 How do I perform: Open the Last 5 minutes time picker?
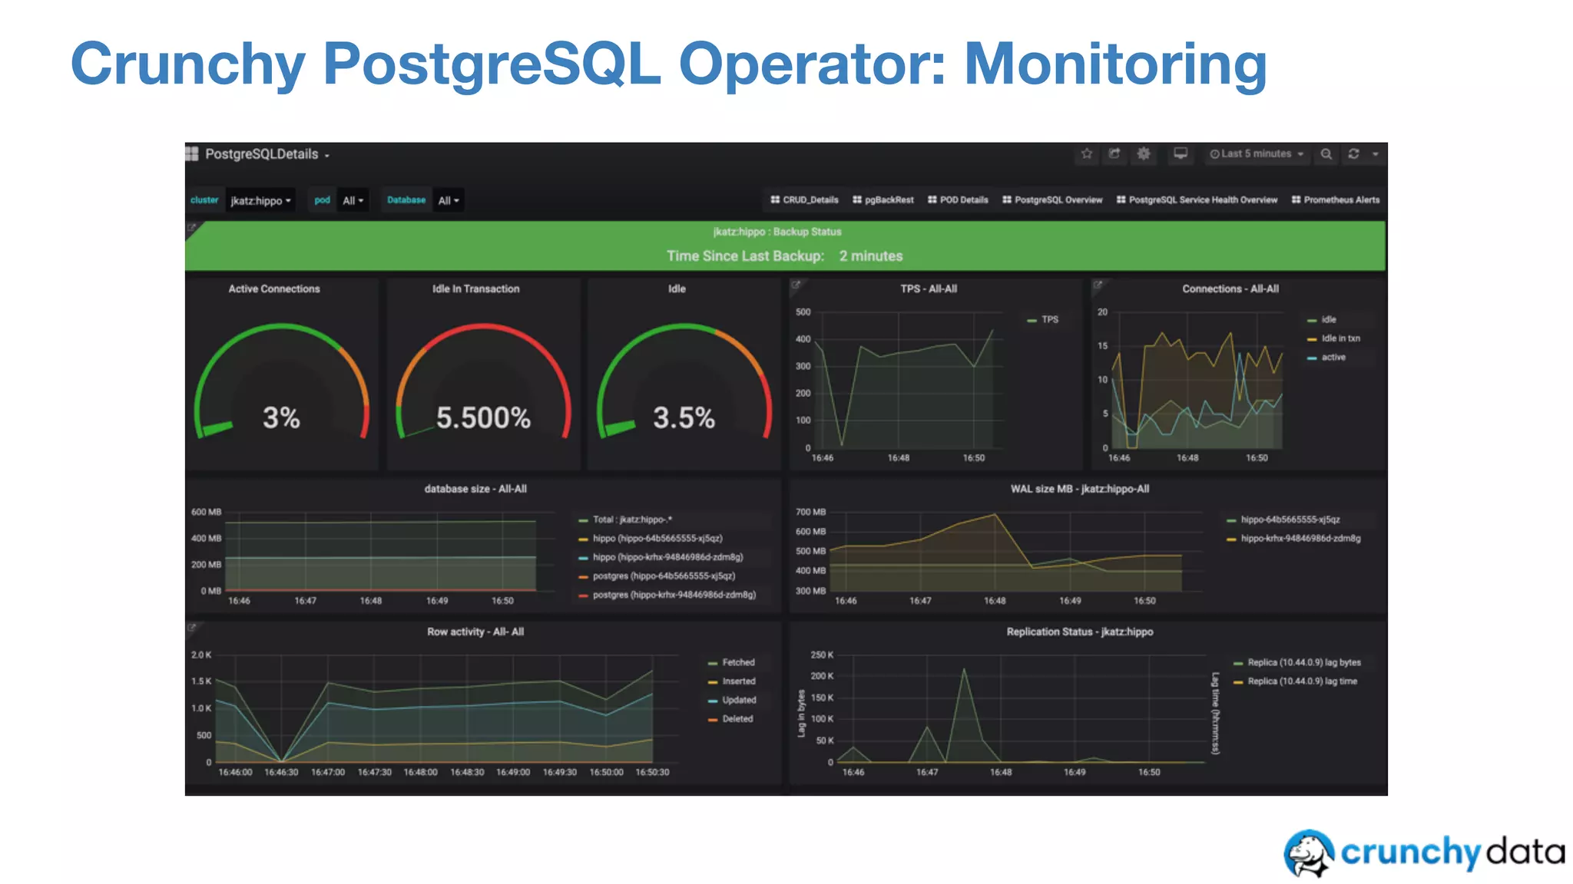(x=1257, y=154)
